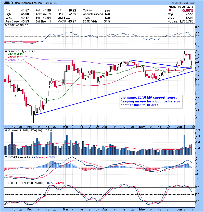Click the candlestick icon next to JUNO (Daily)
The width and height of the screenshot is (204, 212).
pos(6,51)
